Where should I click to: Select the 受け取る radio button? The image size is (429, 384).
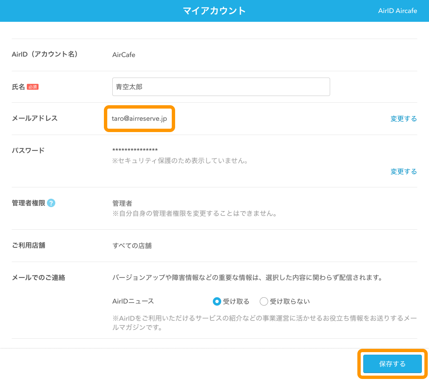[217, 301]
